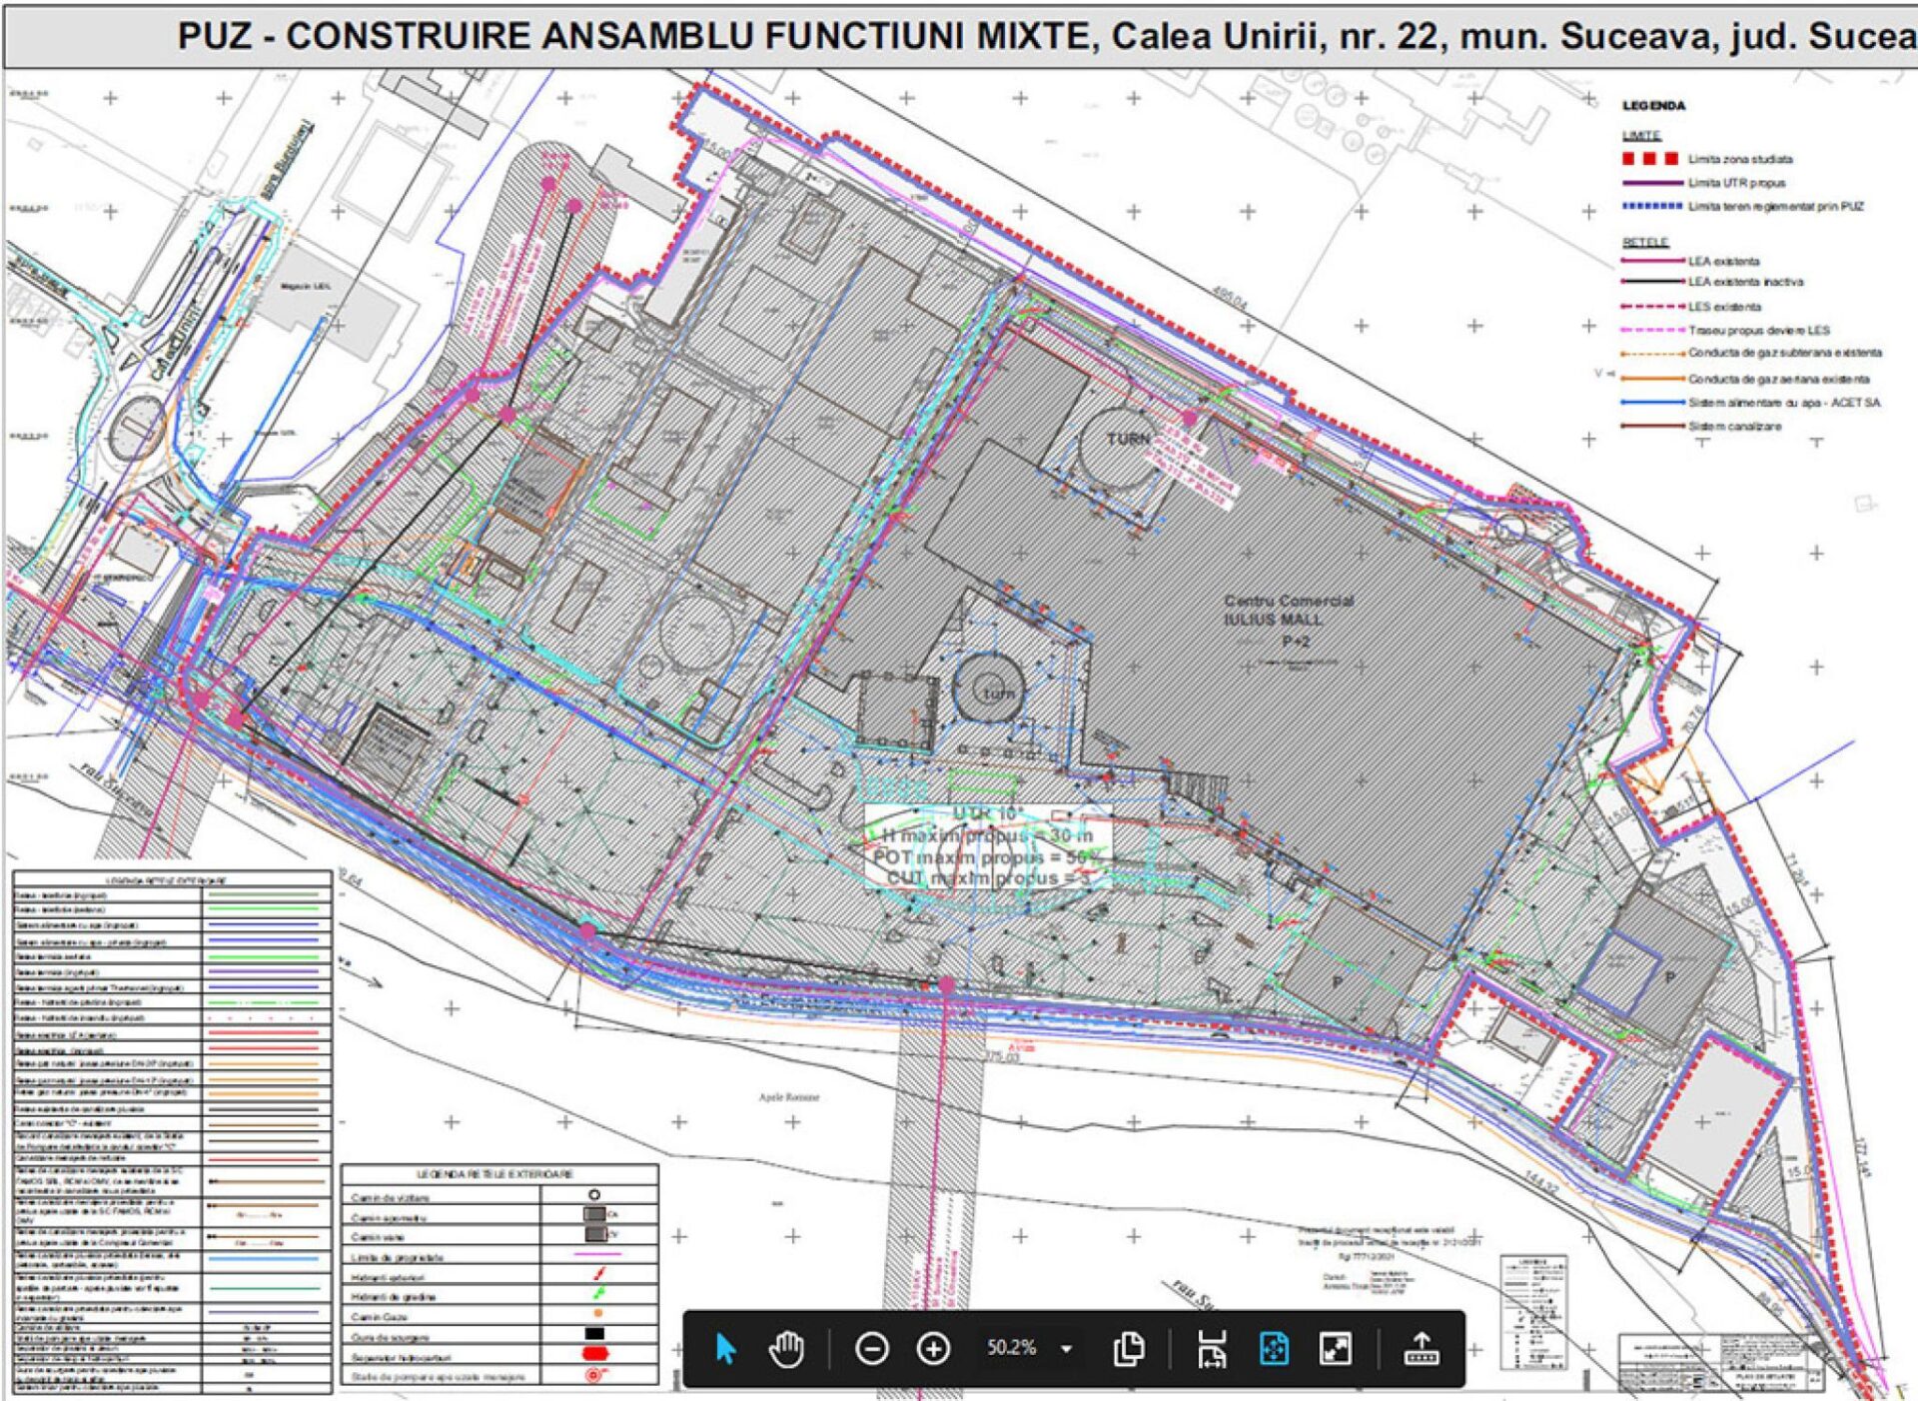The height and width of the screenshot is (1401, 1918).
Task: Click the UTR 10 regulations text box
Action: (x=987, y=846)
